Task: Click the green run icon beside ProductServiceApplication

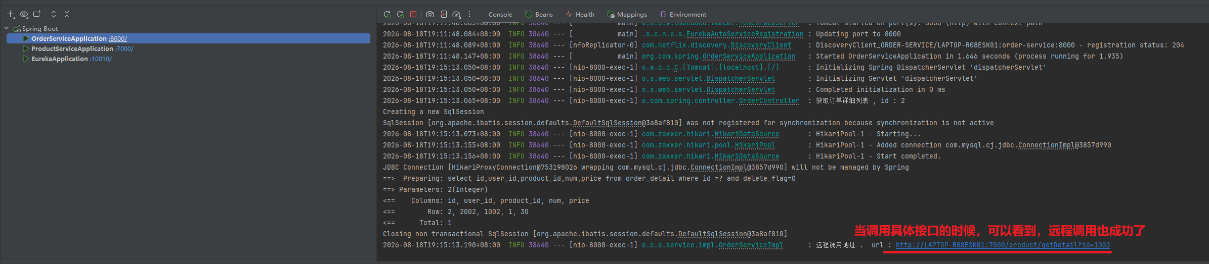Action: (26, 48)
